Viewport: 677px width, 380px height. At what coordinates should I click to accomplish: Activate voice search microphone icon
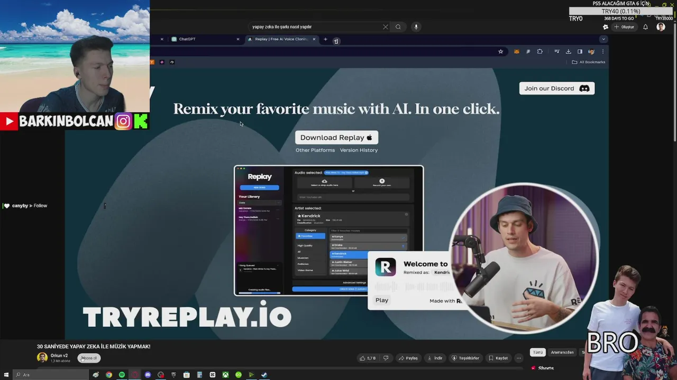[x=416, y=27]
